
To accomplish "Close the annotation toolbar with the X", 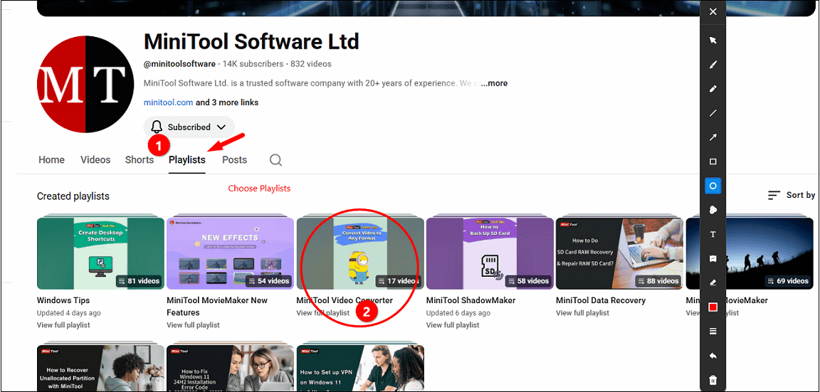I will tap(713, 12).
